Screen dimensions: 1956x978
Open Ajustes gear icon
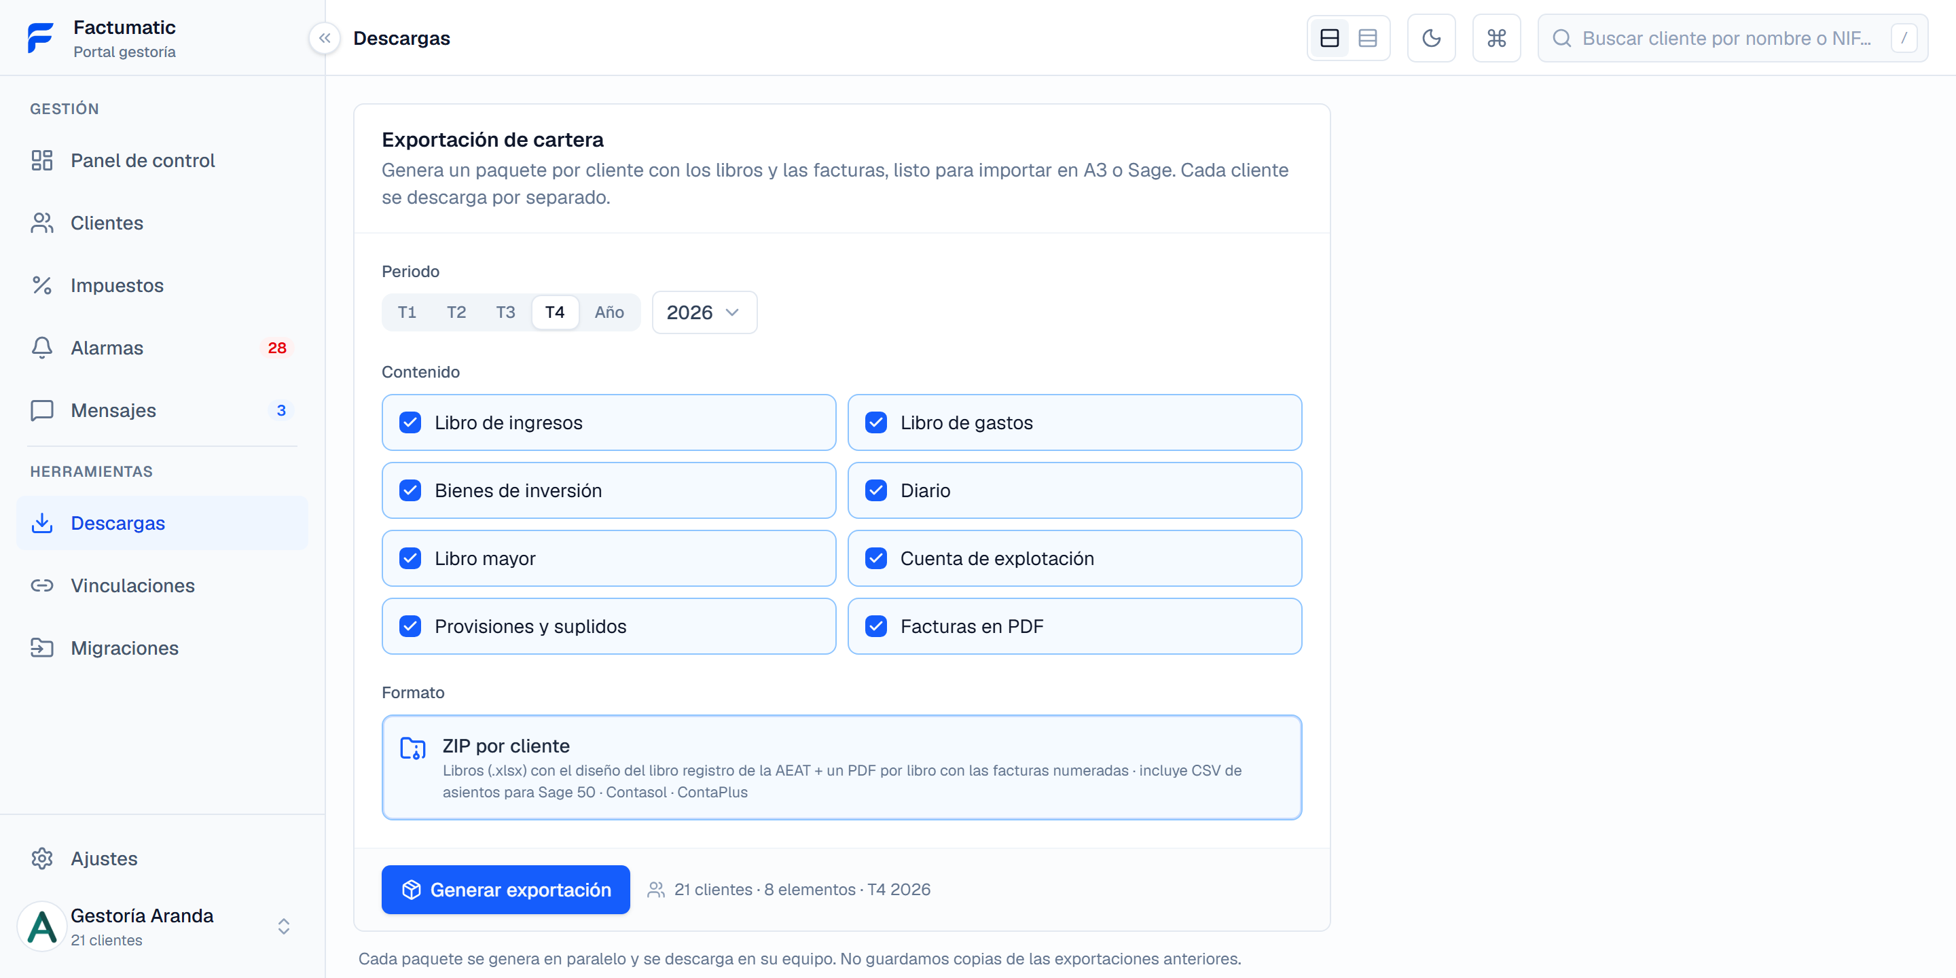pos(41,858)
